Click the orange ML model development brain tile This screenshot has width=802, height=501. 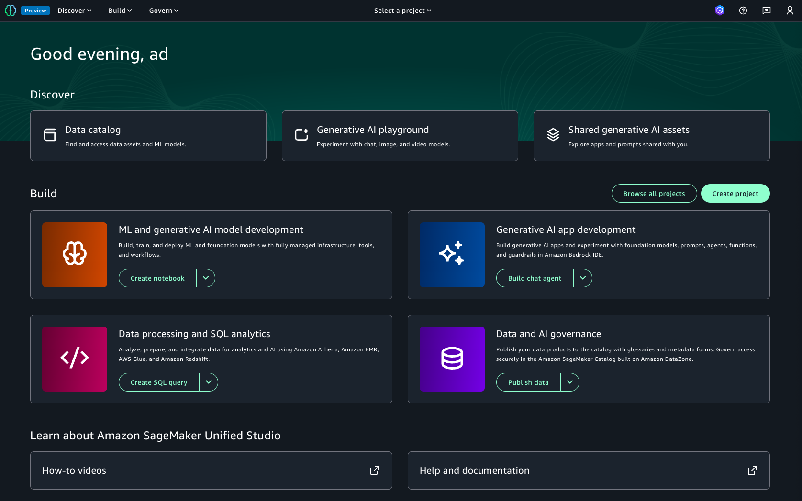point(75,255)
